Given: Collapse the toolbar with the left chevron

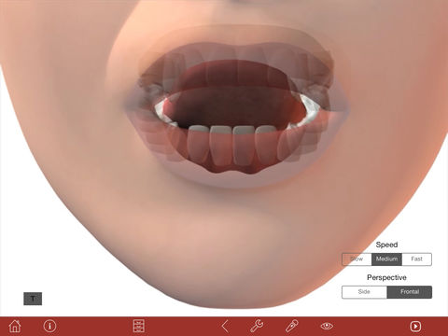Looking at the screenshot, I should tap(226, 326).
